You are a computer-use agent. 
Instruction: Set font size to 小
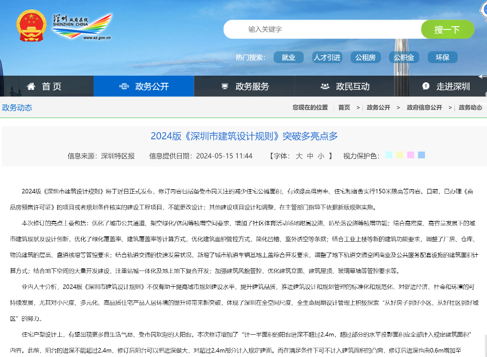[x=321, y=156]
